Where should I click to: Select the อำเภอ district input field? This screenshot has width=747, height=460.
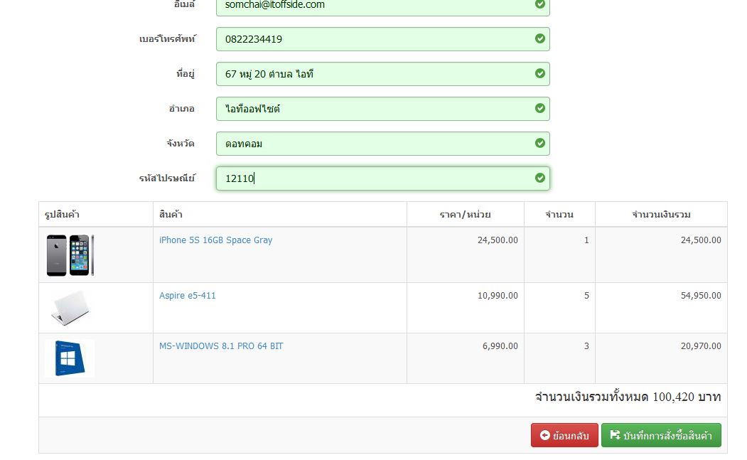click(382, 109)
